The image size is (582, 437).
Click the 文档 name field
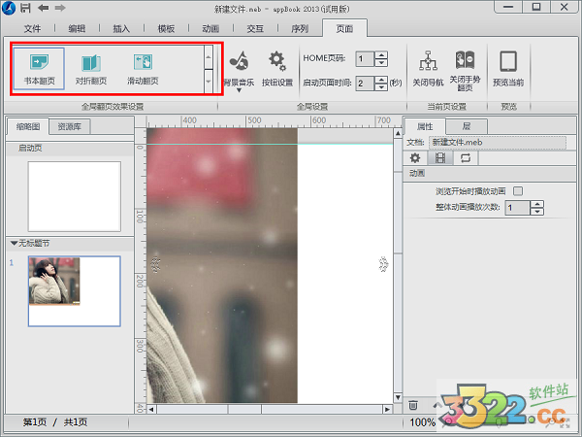coord(498,143)
